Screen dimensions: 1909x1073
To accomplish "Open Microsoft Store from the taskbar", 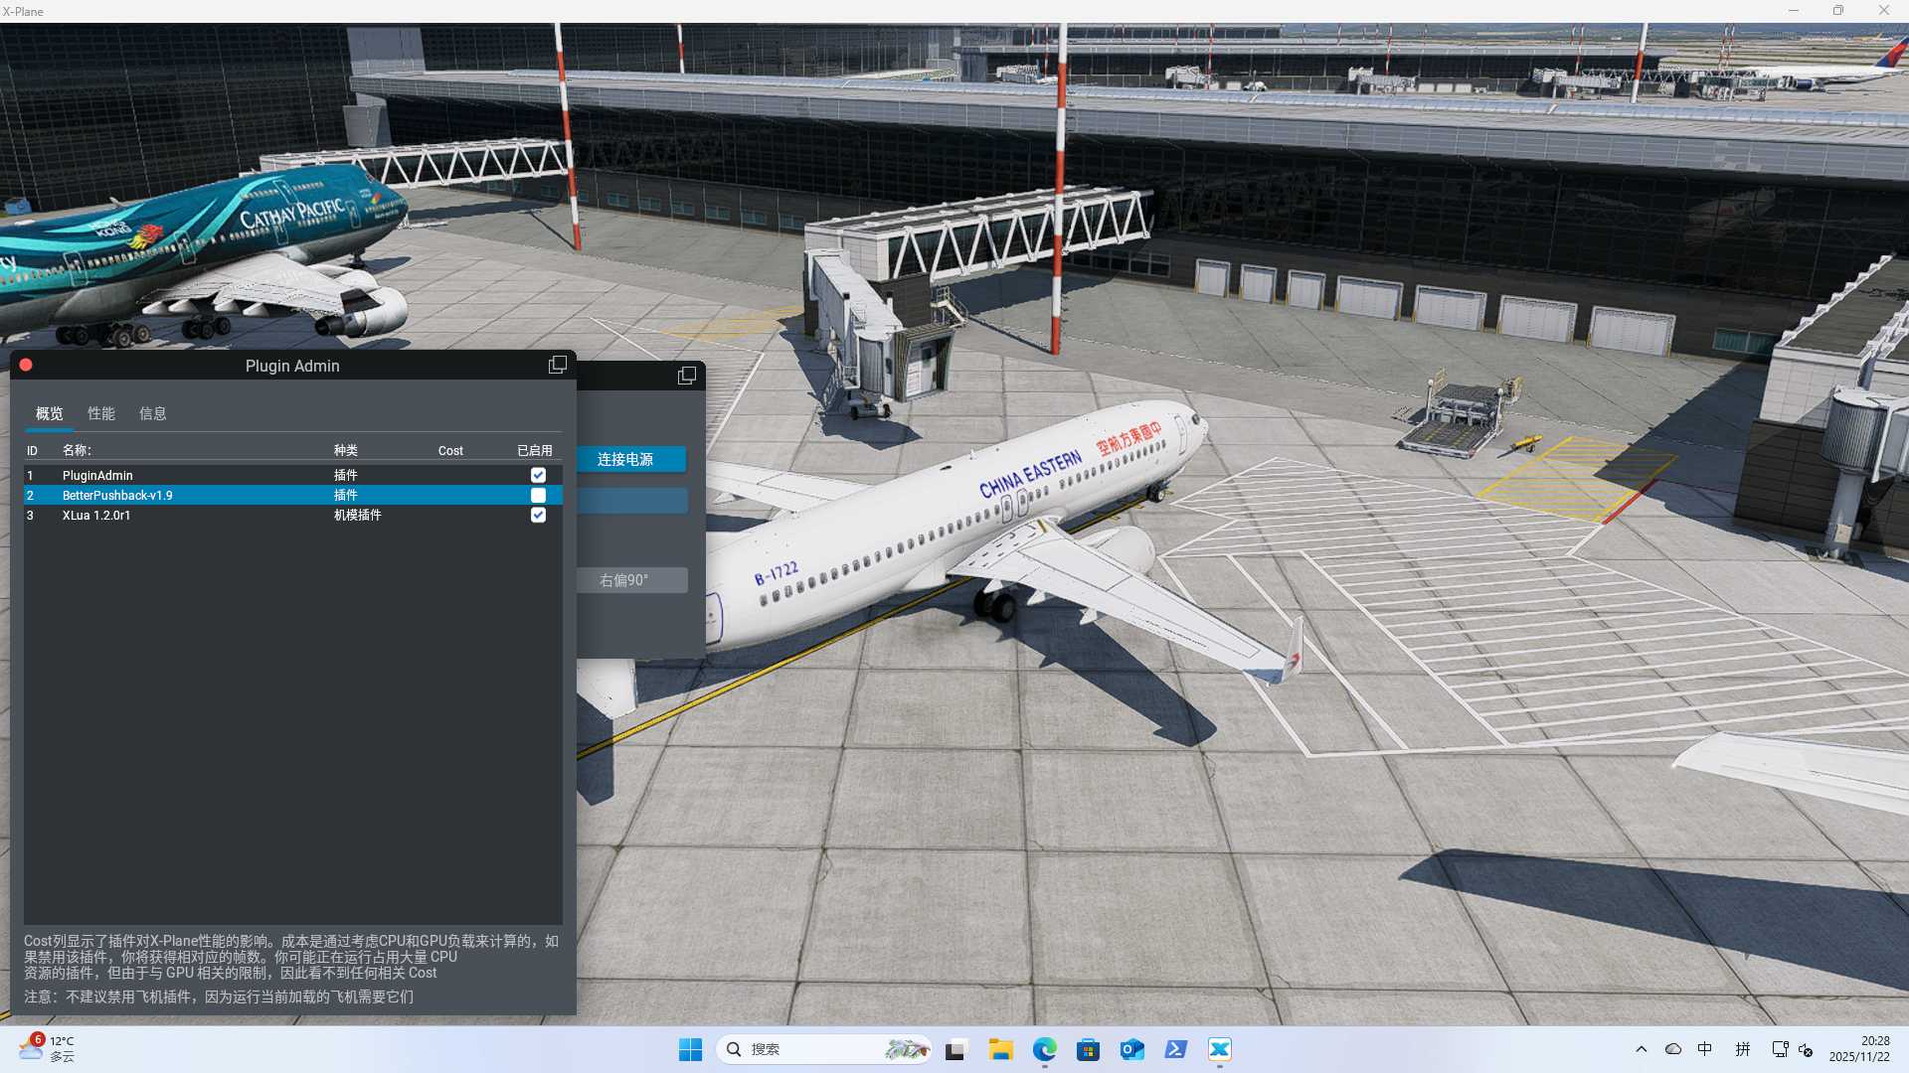I will 1088,1049.
